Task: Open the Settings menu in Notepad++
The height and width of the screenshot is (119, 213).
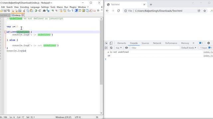Action: click(45, 7)
